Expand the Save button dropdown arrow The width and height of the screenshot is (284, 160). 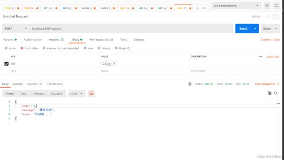pos(276,28)
